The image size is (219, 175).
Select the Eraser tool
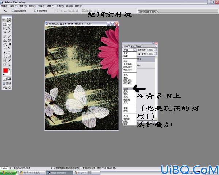click(x=5, y=44)
